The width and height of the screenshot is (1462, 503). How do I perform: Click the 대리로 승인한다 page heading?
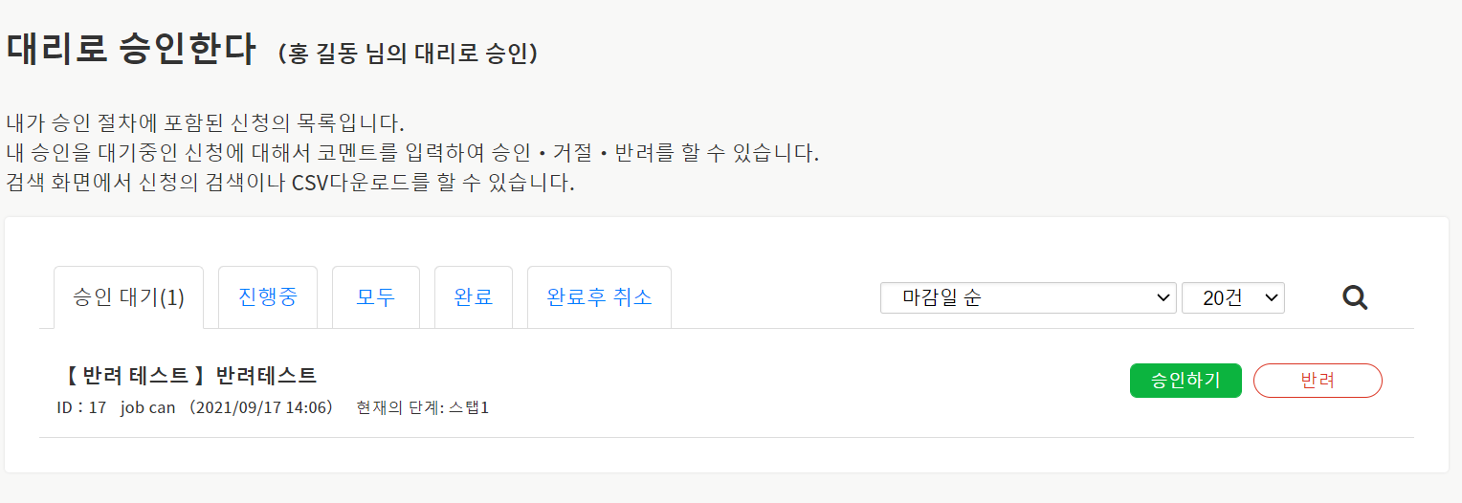point(131,49)
